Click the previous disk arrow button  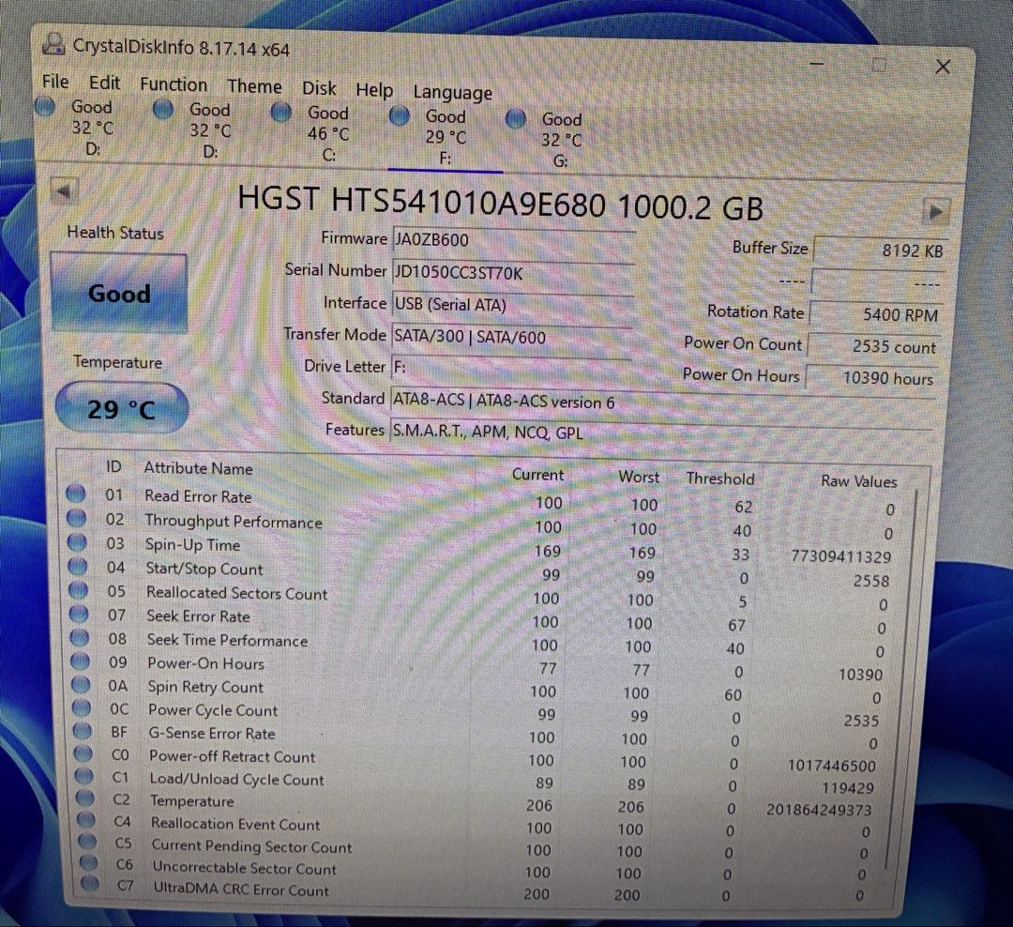point(65,192)
